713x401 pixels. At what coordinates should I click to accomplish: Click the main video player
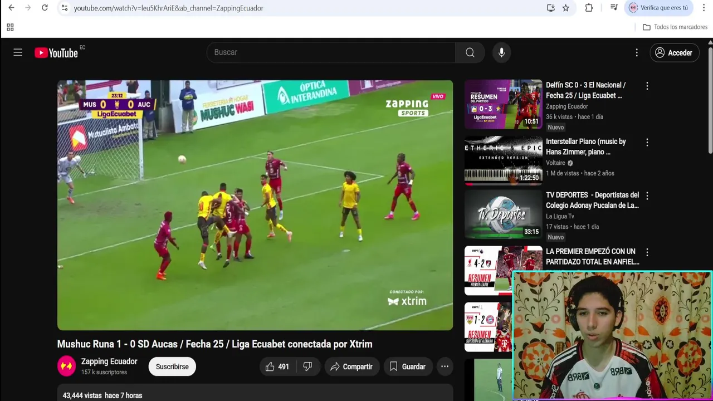pyautogui.click(x=255, y=205)
